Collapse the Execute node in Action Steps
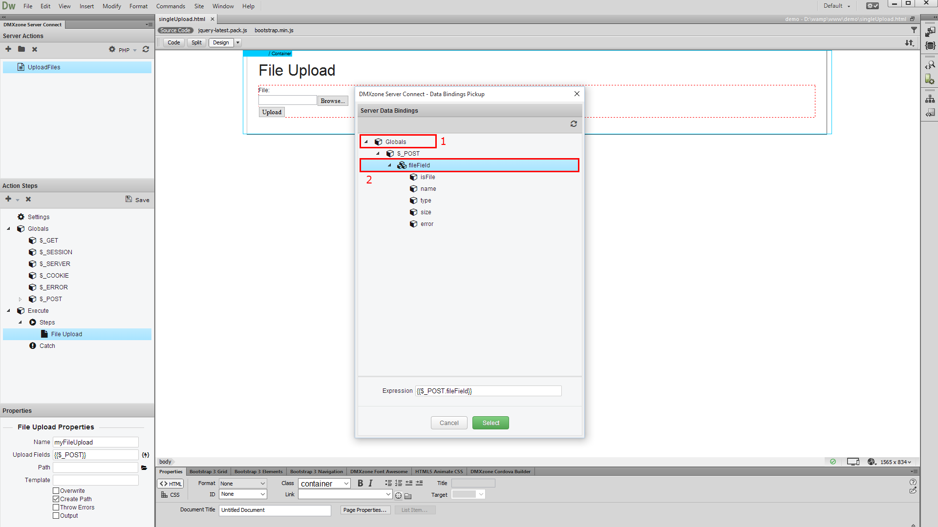Screen dimensions: 938x527 click(x=8, y=311)
